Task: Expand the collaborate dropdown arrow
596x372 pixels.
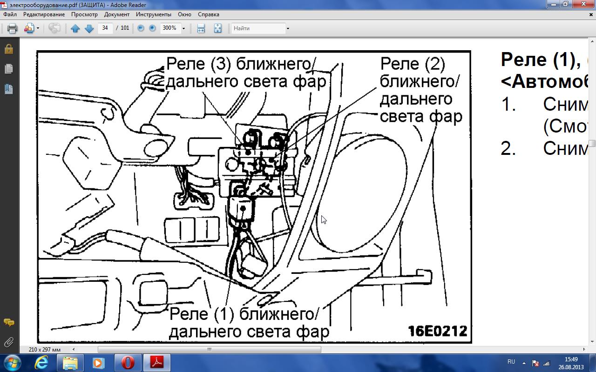Action: click(38, 28)
